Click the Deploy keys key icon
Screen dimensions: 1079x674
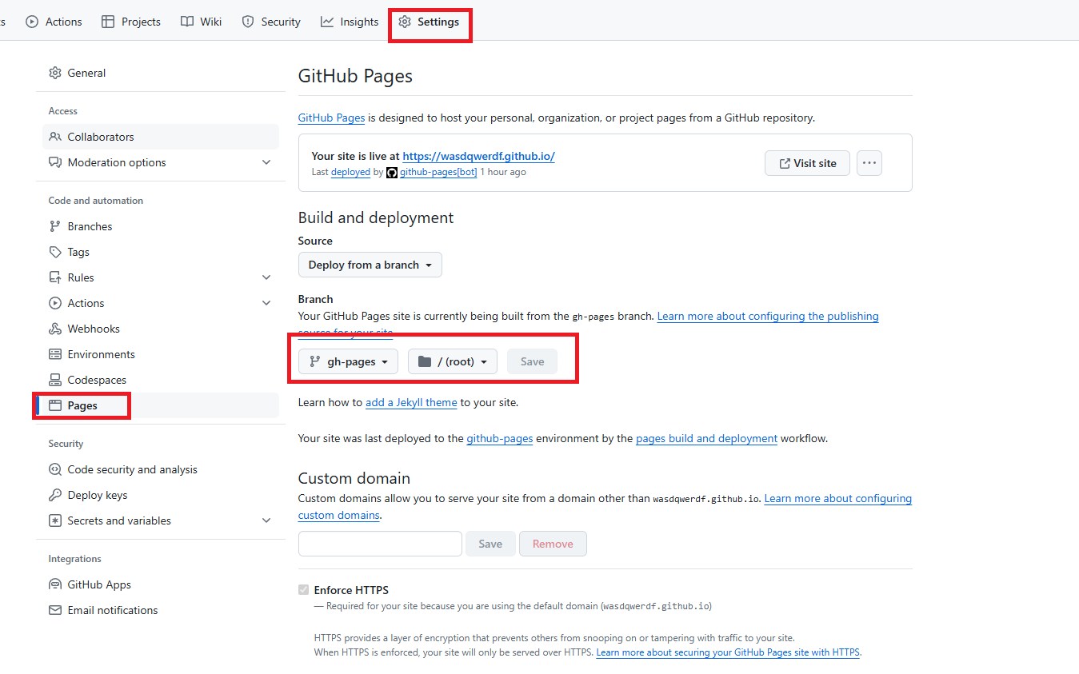[x=55, y=495]
